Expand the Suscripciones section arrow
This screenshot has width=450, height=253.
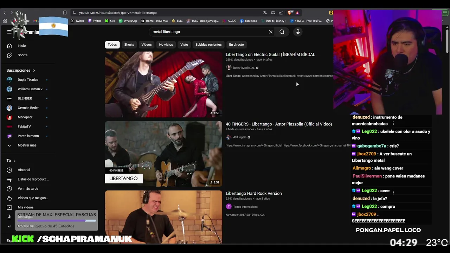click(x=34, y=70)
